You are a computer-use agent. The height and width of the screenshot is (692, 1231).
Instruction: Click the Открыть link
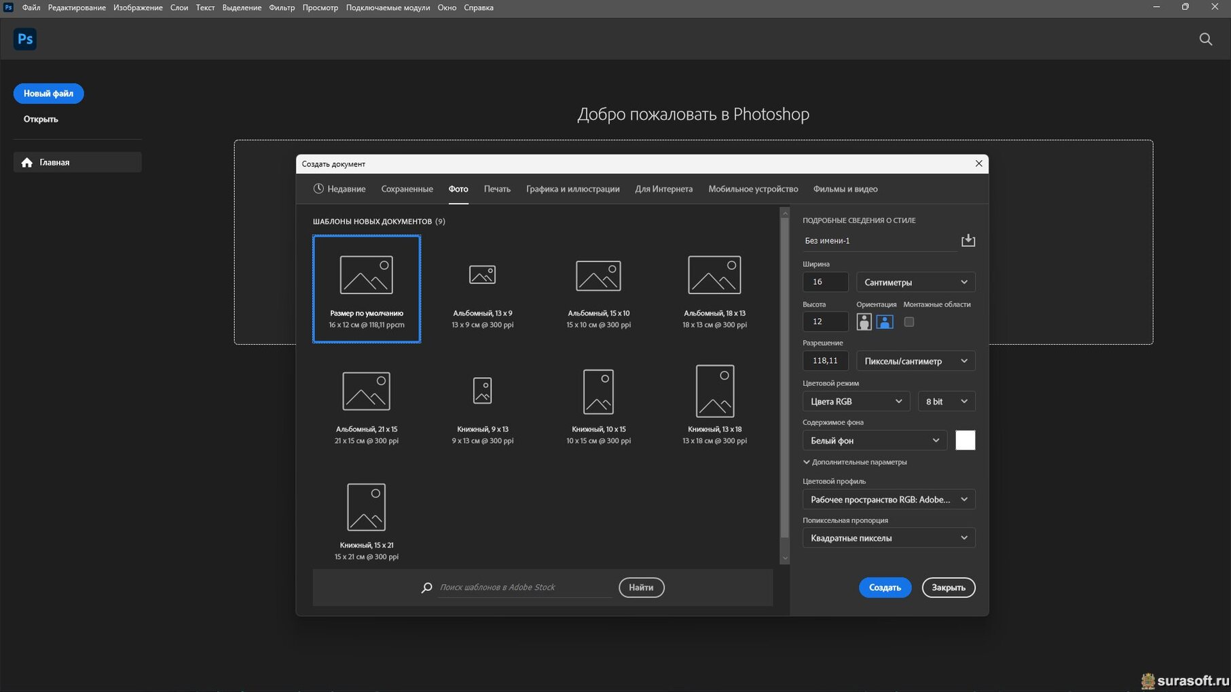(x=41, y=119)
